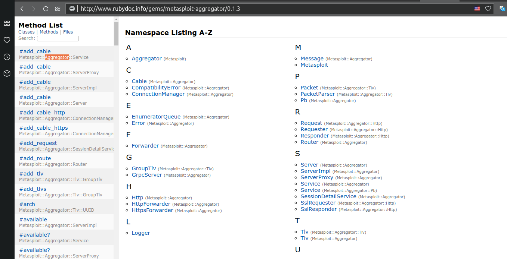
Task: Open the translate extension icon
Action: [502, 9]
